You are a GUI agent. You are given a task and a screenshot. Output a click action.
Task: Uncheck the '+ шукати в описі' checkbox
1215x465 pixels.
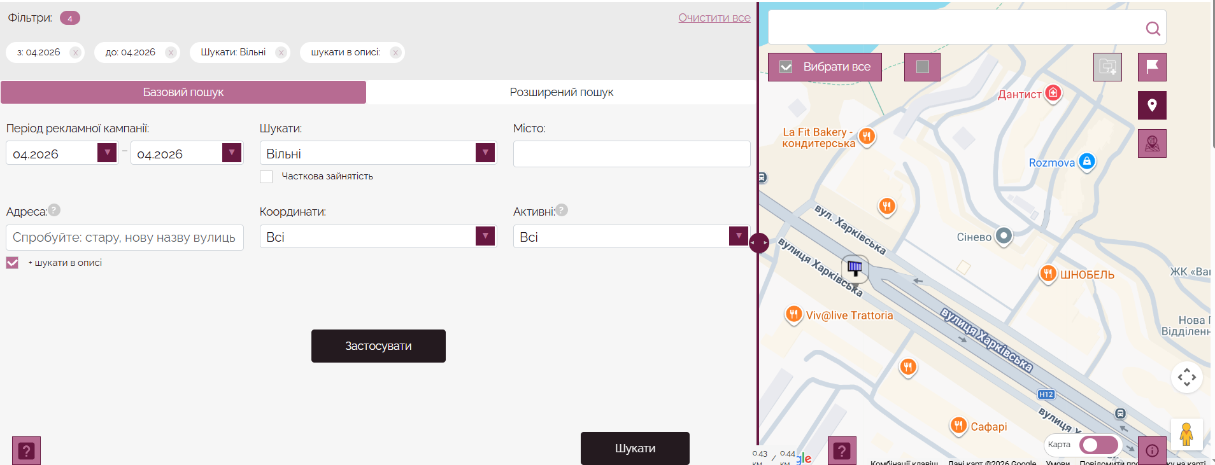pos(12,263)
